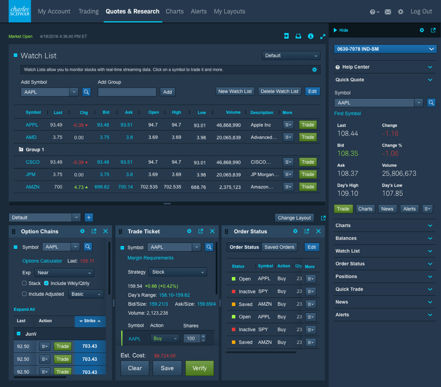Open account selector 0630-7078 IND-SM
Screen dimensions: 441x387
tap(385, 49)
